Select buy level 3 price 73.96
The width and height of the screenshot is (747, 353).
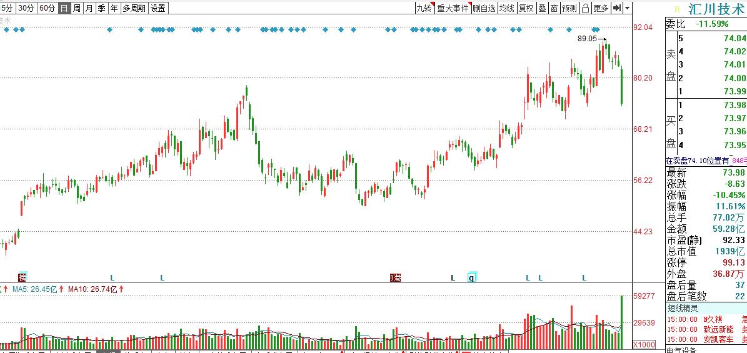736,131
